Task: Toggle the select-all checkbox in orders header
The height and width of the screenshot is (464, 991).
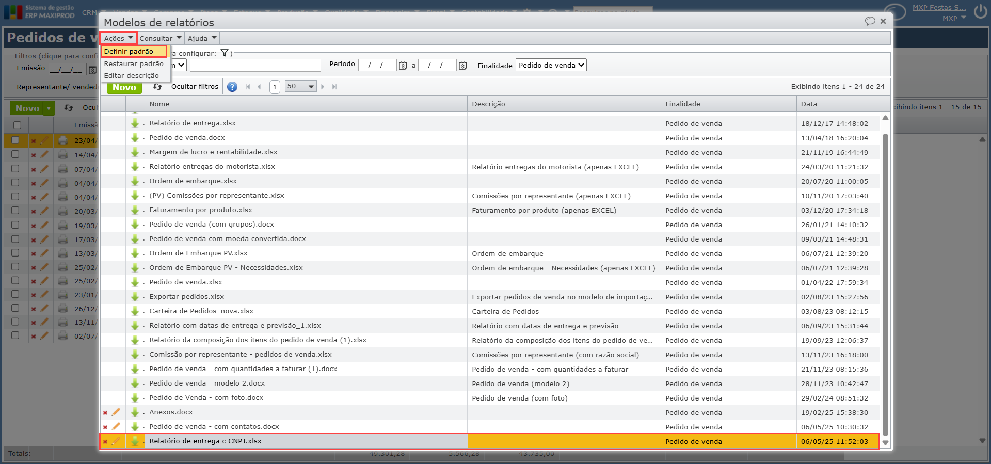Action: click(17, 125)
